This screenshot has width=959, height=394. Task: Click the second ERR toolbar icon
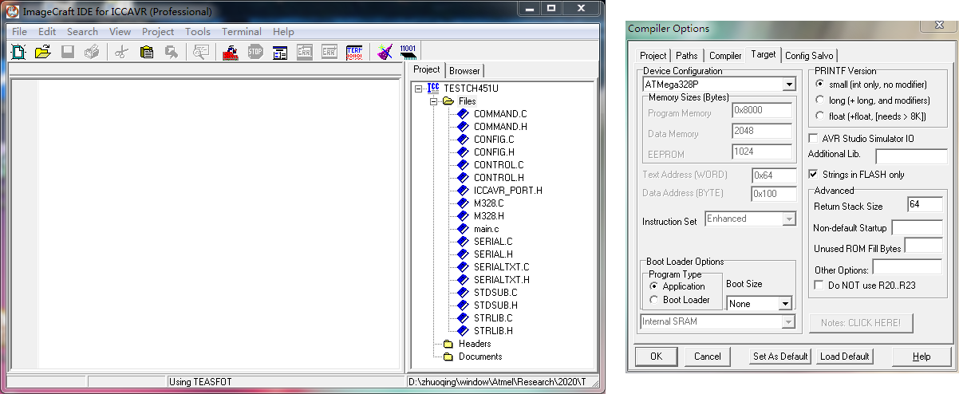pyautogui.click(x=330, y=53)
